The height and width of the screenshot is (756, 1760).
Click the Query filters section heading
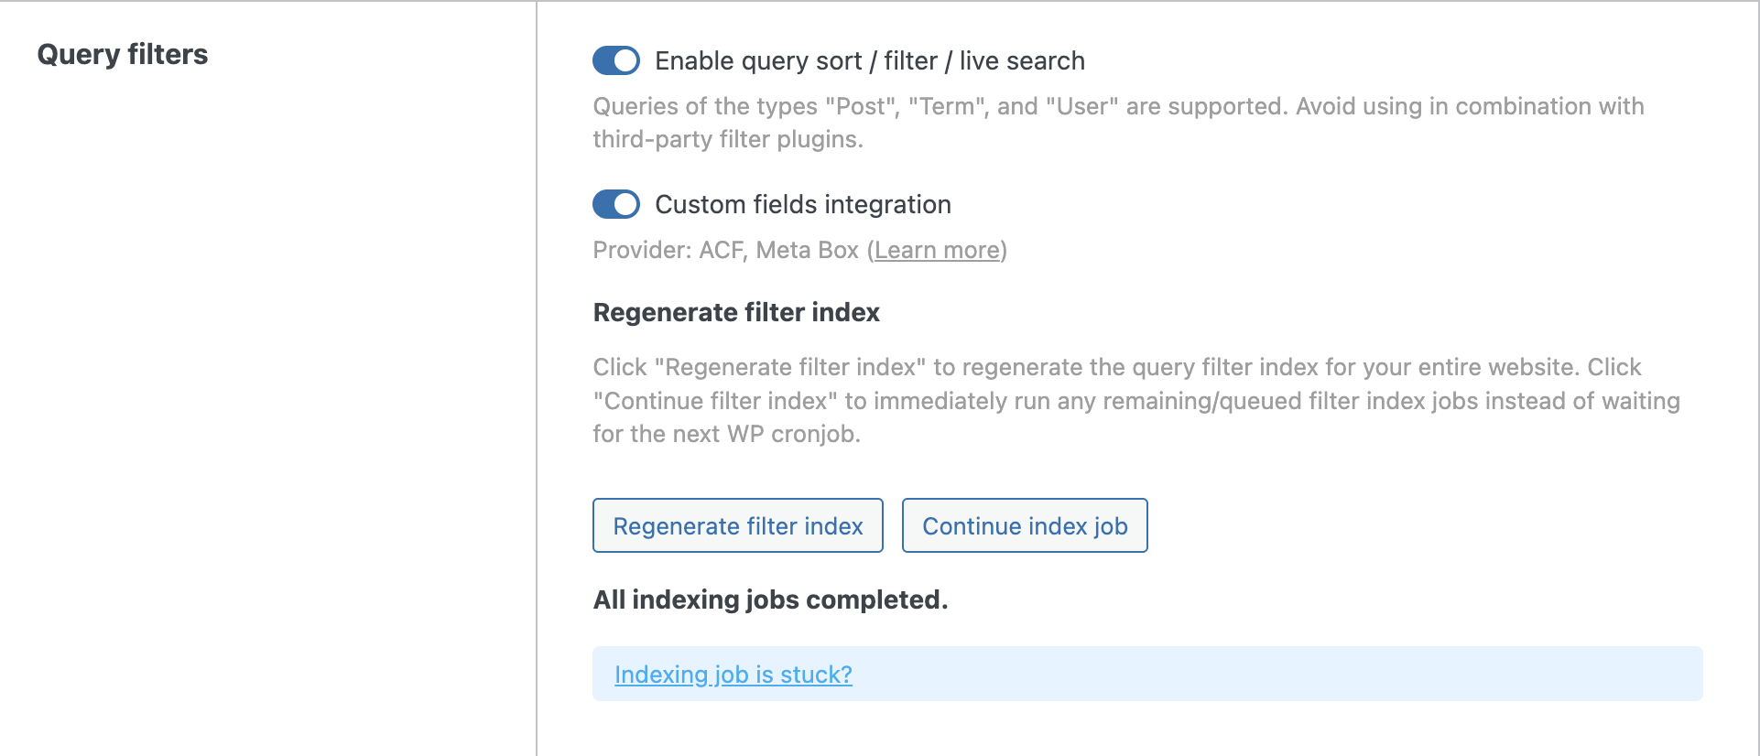[x=123, y=55]
